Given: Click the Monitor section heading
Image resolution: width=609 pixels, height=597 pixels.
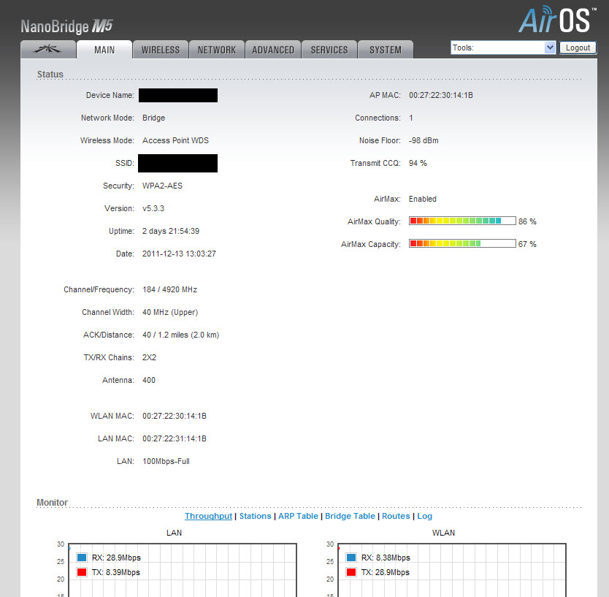Looking at the screenshot, I should point(52,502).
